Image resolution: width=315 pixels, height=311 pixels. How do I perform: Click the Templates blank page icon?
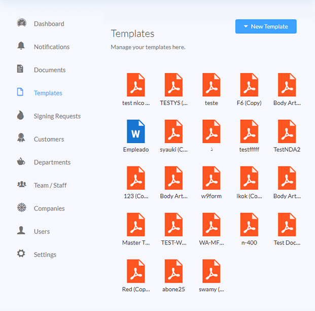tap(20, 92)
